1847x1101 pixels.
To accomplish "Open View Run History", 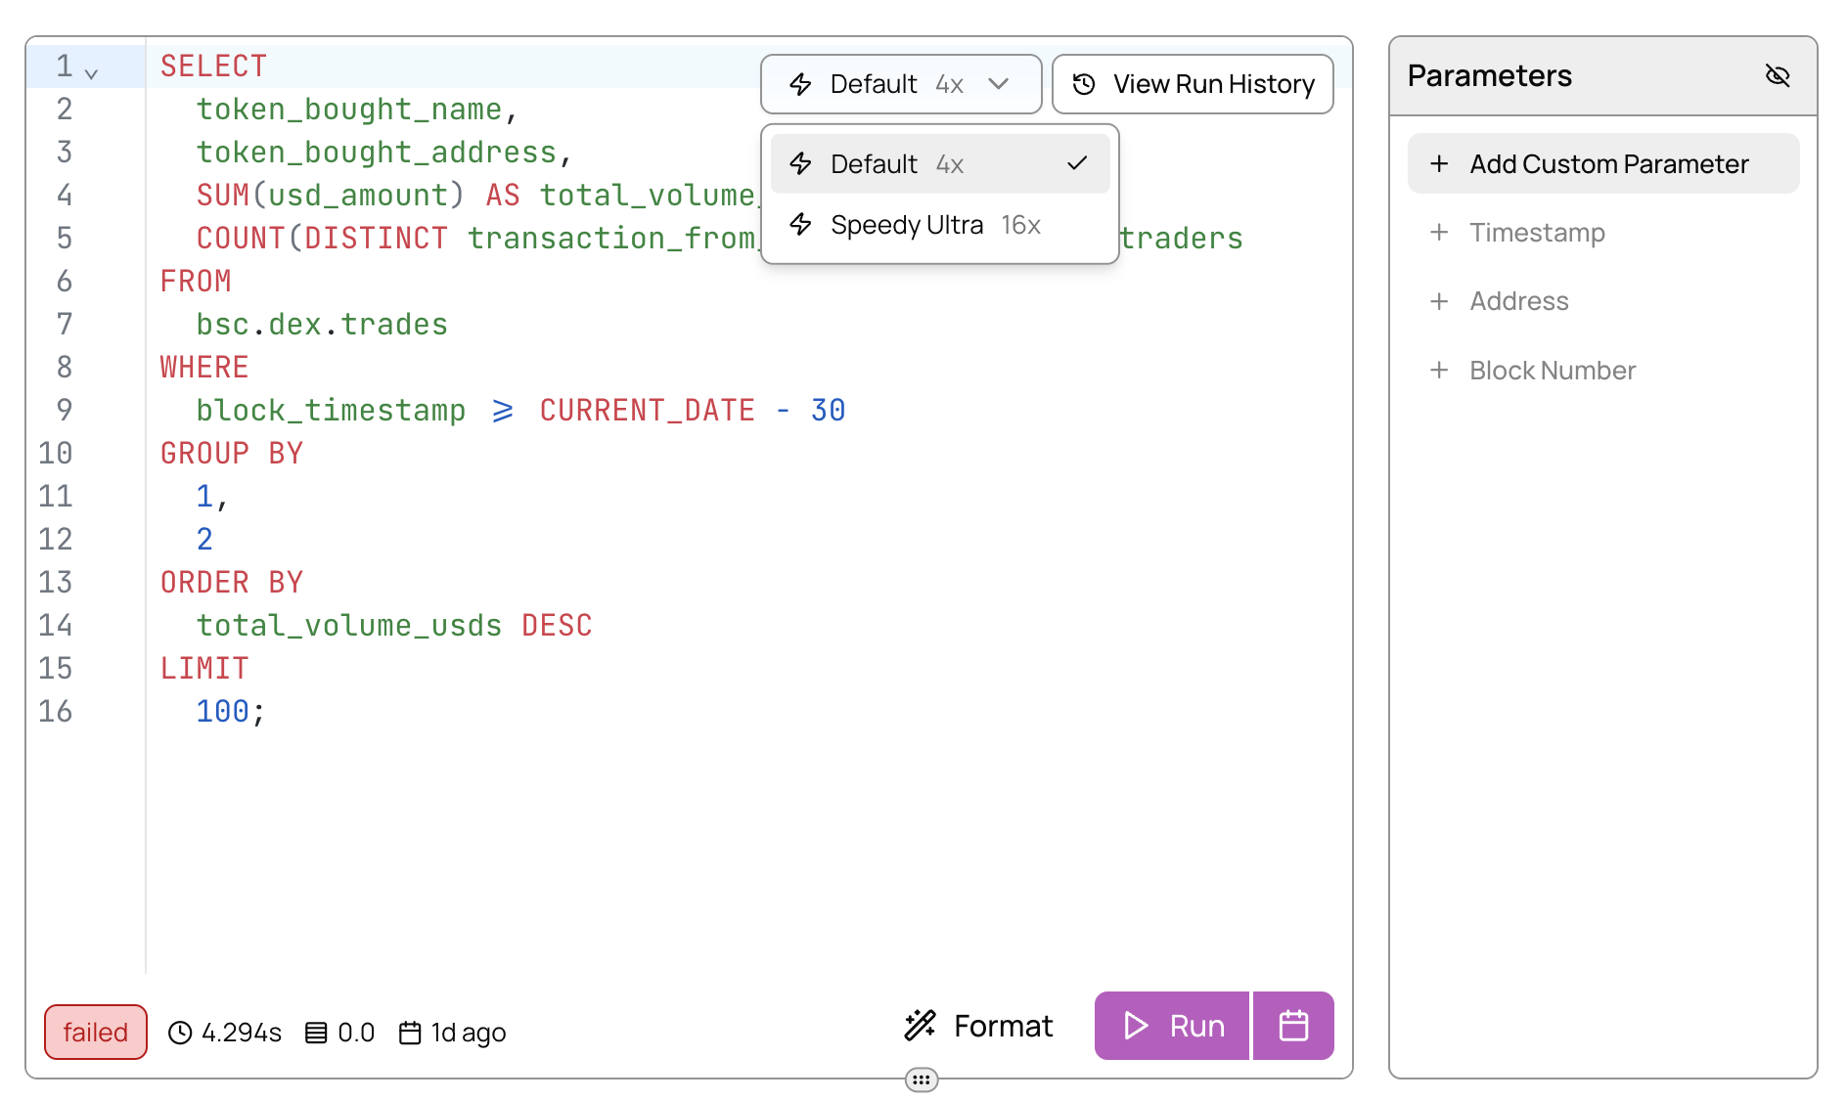I will (x=1193, y=84).
